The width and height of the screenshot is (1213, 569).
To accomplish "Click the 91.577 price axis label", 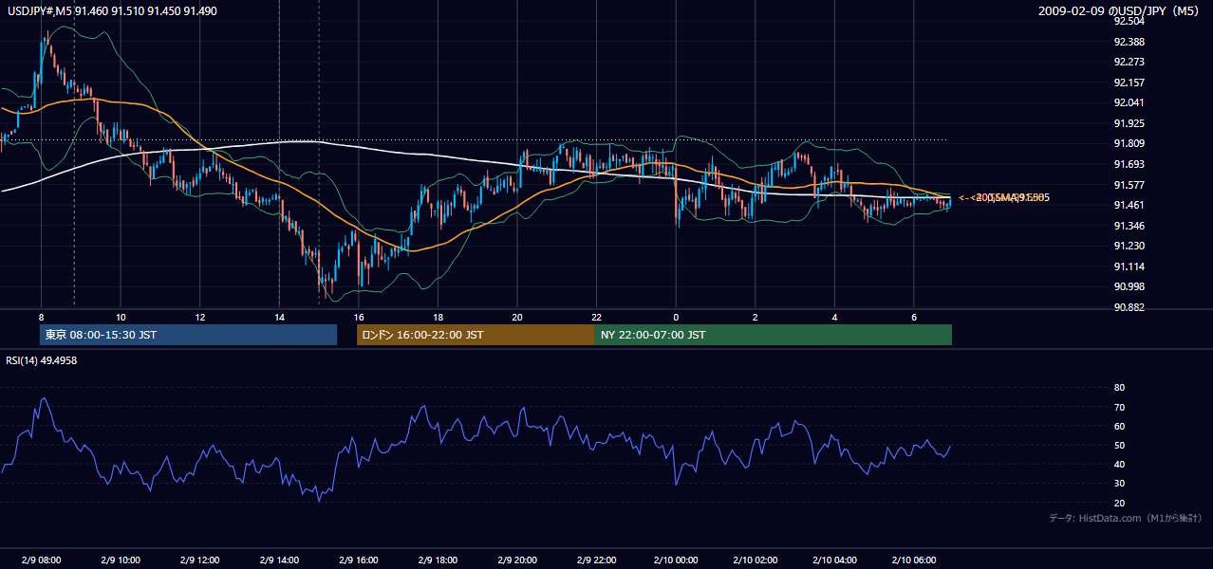I will [x=1129, y=185].
